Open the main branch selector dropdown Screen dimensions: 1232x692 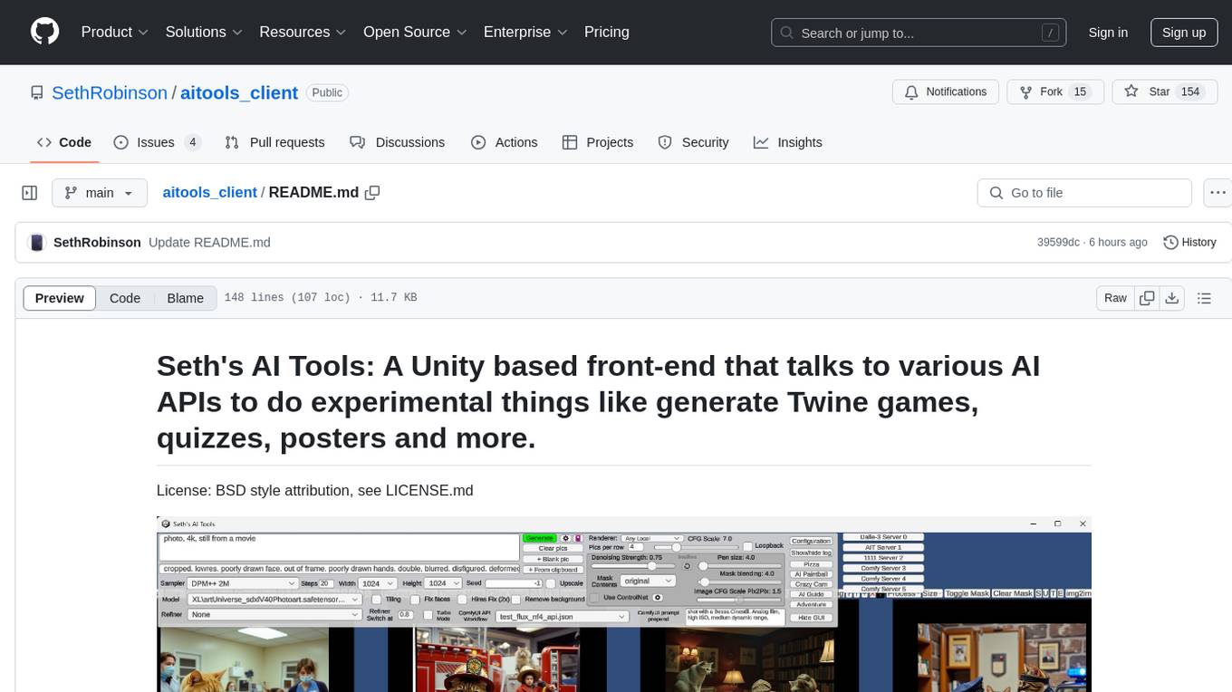tap(100, 193)
